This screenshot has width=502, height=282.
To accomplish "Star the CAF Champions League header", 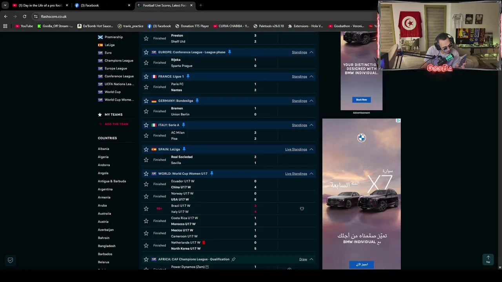I will (146, 259).
